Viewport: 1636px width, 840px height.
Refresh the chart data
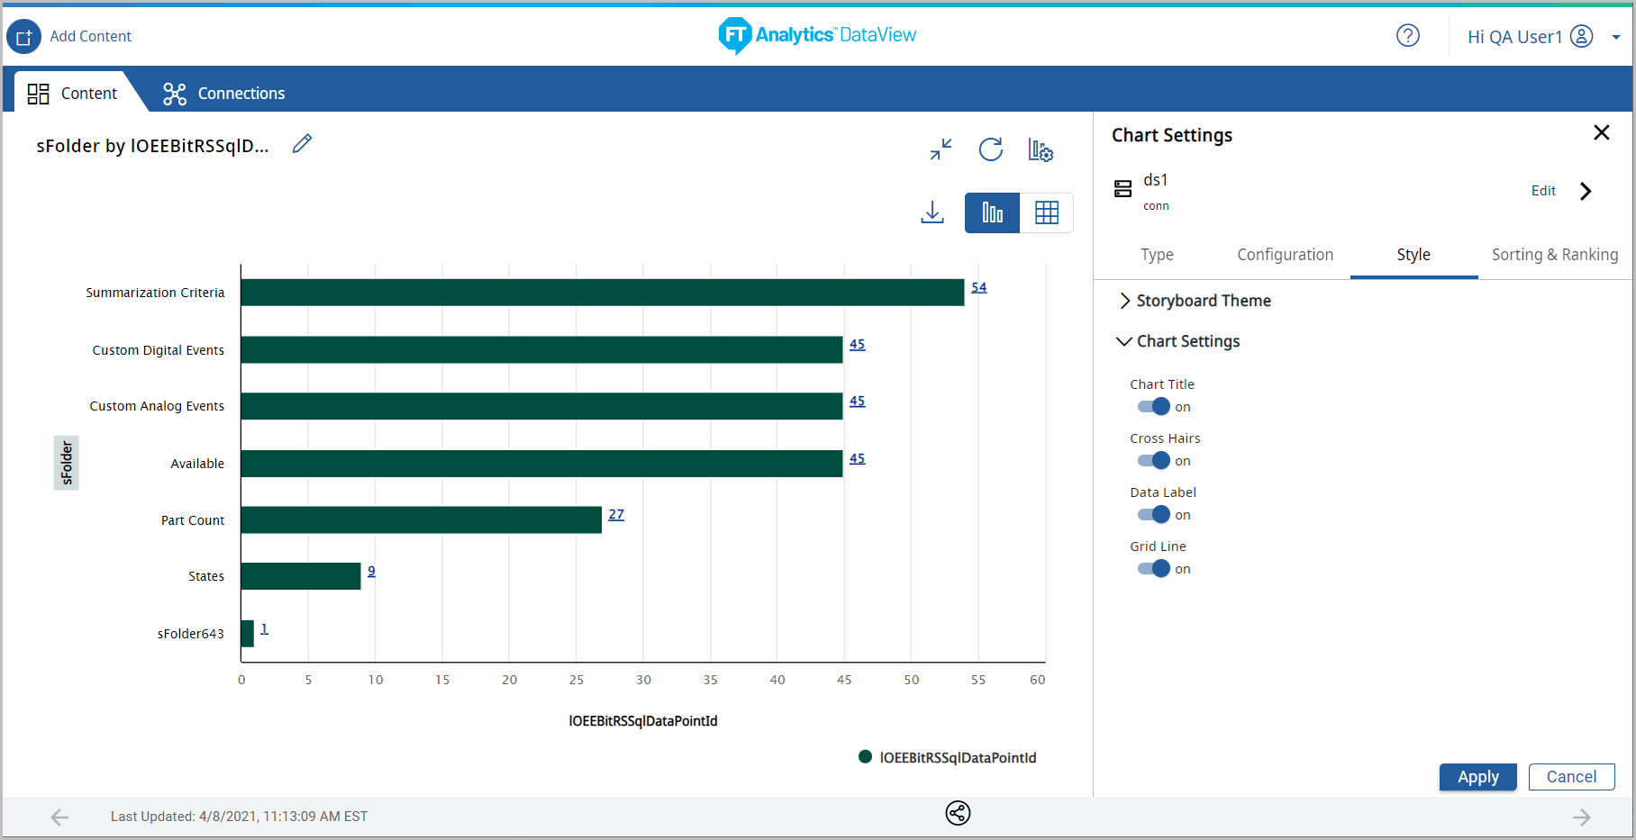[x=991, y=149]
